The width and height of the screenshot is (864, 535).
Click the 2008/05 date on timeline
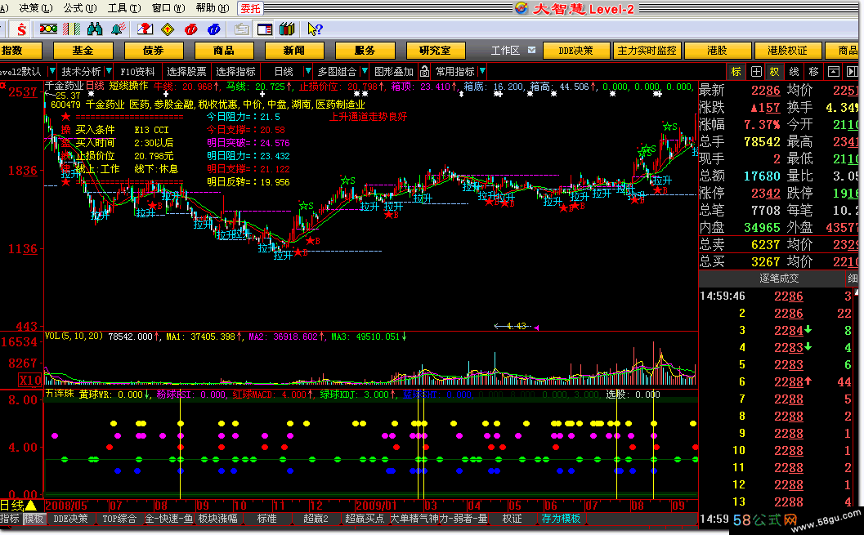pos(66,506)
